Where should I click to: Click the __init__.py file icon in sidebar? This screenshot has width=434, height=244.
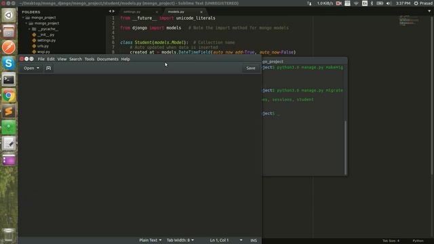[x=34, y=35]
